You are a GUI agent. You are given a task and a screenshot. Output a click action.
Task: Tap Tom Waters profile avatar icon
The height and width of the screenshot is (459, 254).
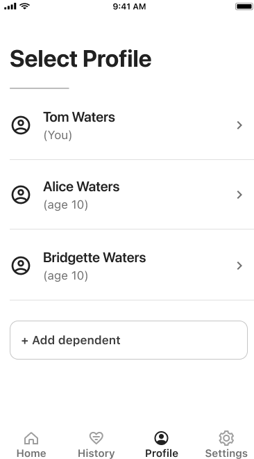pos(21,125)
